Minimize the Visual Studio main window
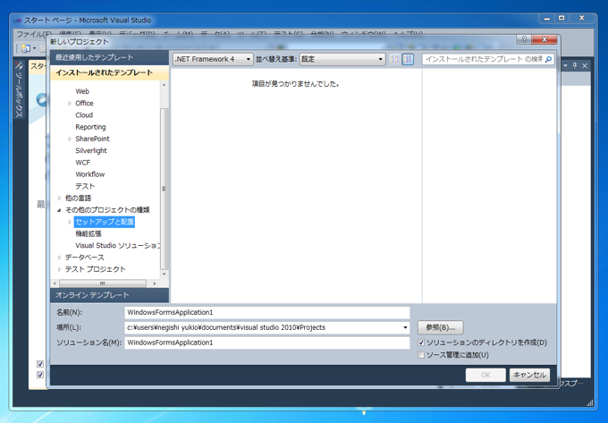Image resolution: width=608 pixels, height=423 pixels. tap(546, 18)
